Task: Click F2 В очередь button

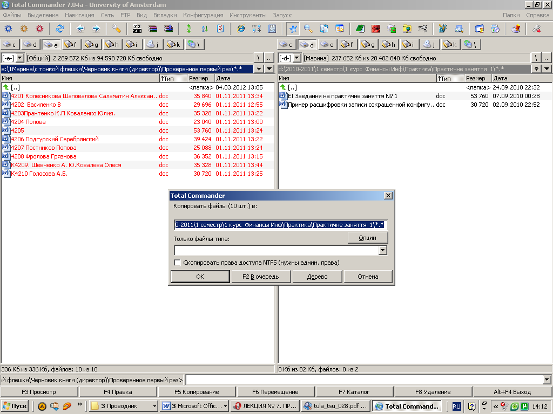Action: pos(261,277)
